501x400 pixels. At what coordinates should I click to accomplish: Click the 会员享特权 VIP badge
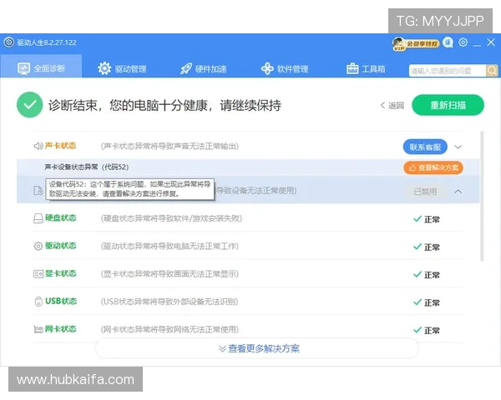pyautogui.click(x=416, y=43)
